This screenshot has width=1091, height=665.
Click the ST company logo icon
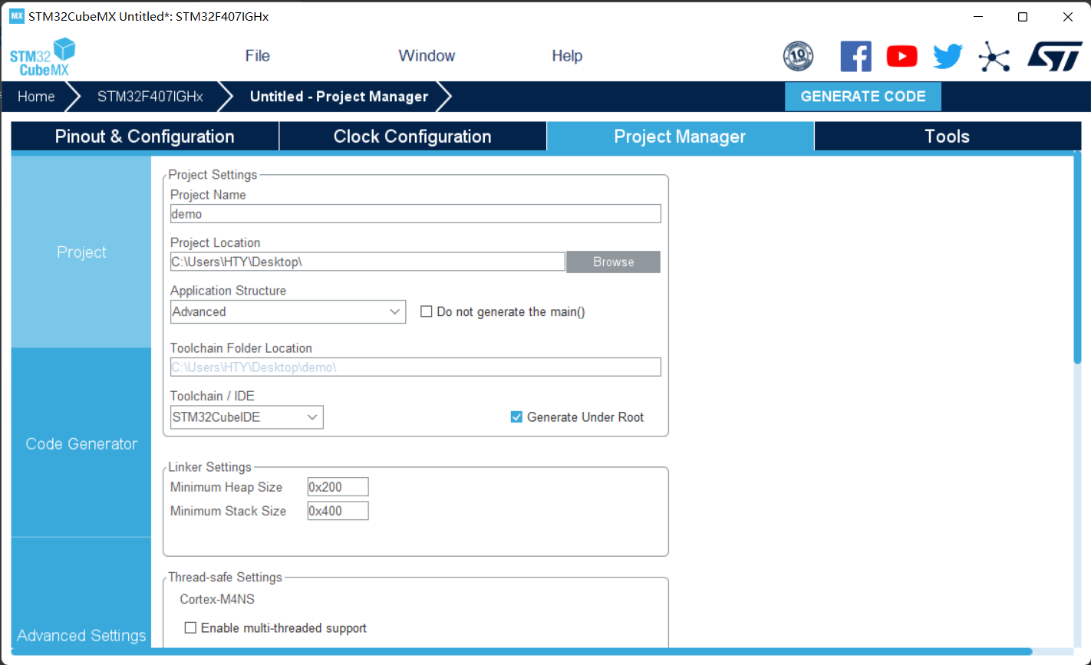point(1054,56)
